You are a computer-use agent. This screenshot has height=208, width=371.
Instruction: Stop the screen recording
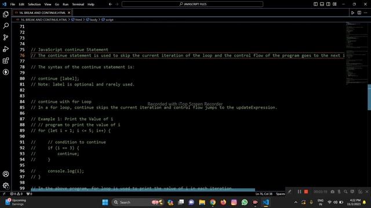306,192
